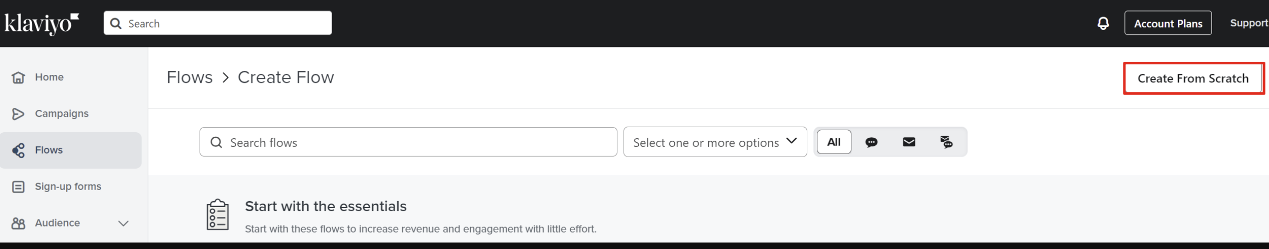The image size is (1269, 249).
Task: Open the Select one or more options dropdown
Action: coord(715,142)
